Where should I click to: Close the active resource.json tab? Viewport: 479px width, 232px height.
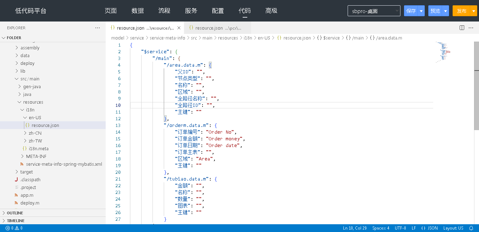pyautogui.click(x=179, y=28)
